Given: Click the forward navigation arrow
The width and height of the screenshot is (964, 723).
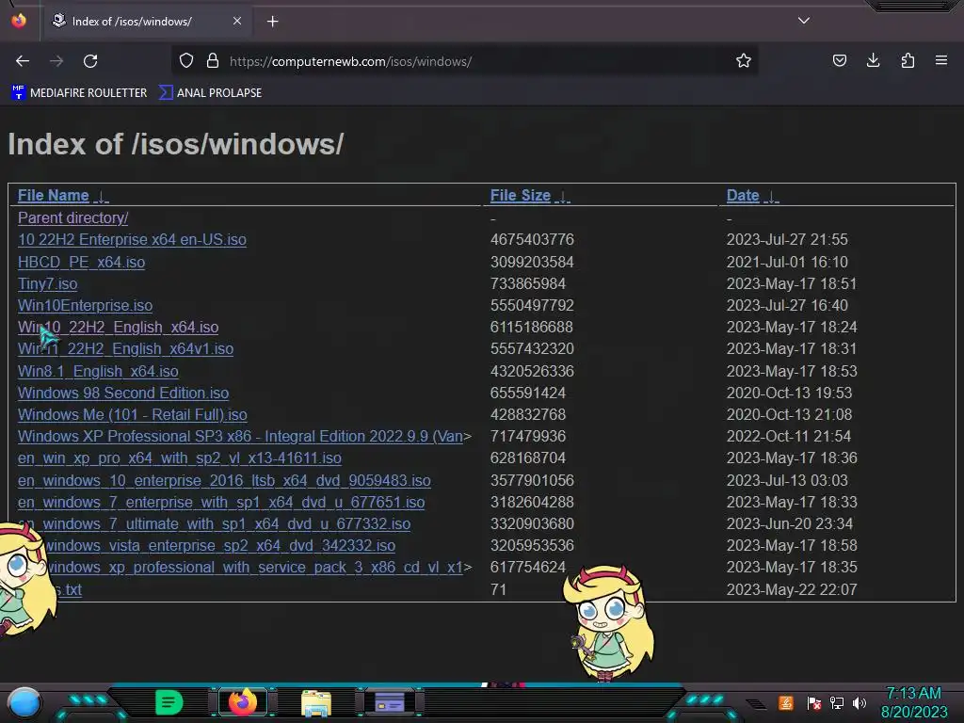Looking at the screenshot, I should click(x=56, y=61).
